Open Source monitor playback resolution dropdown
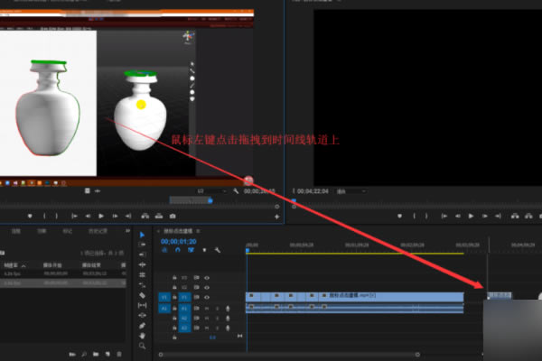The width and height of the screenshot is (542, 361). point(212,191)
